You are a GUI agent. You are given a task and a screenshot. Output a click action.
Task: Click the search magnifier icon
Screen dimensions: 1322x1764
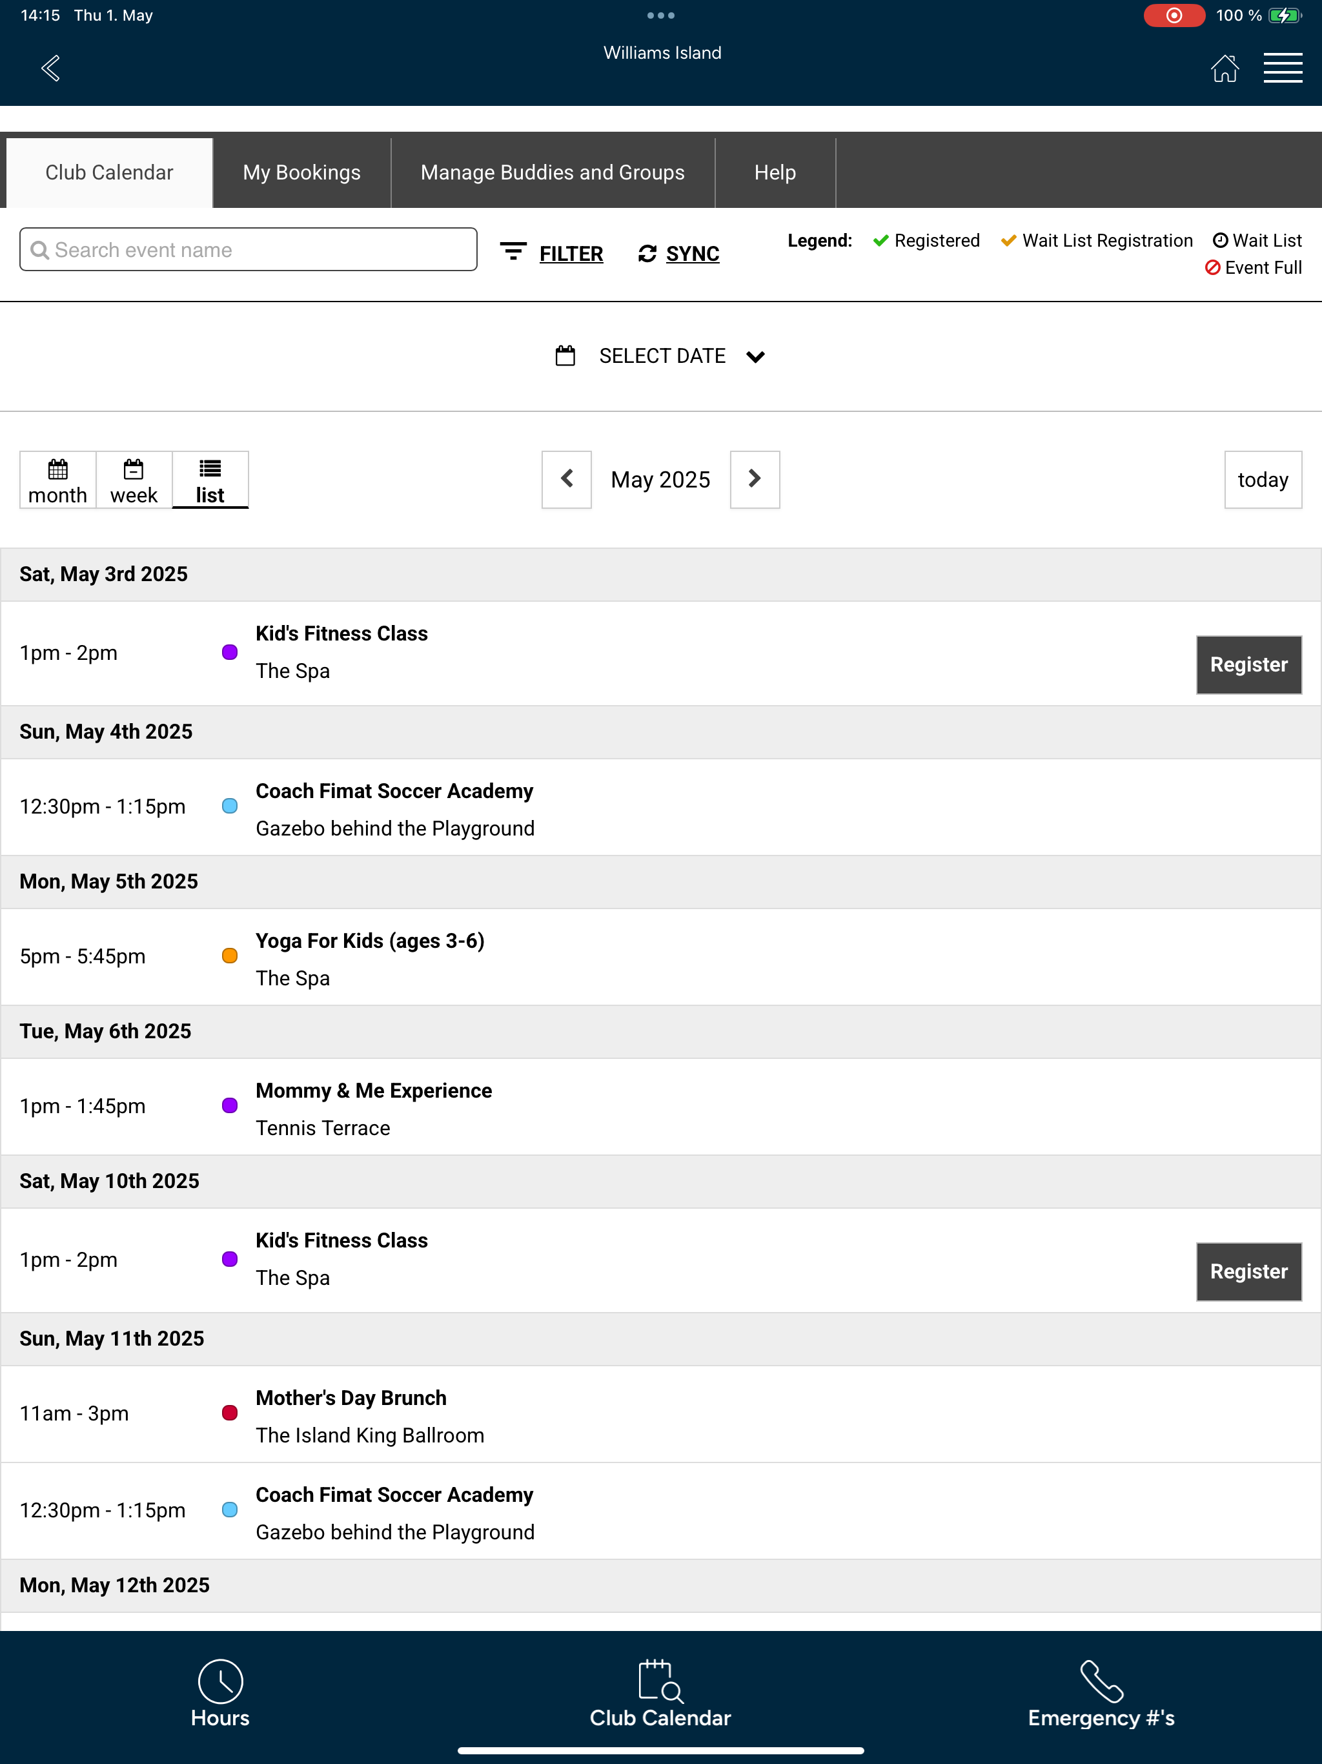pos(39,251)
